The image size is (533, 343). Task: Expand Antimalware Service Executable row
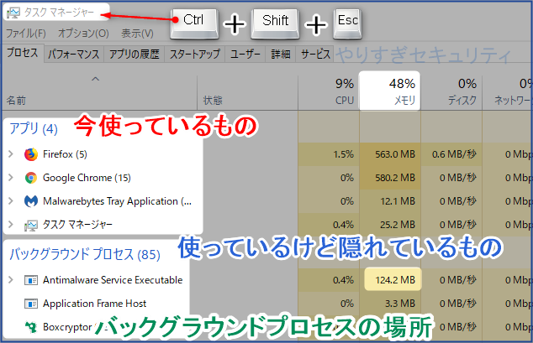pyautogui.click(x=11, y=280)
